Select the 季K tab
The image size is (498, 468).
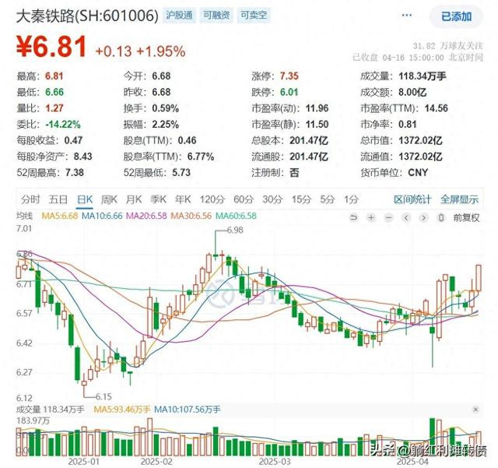pos(158,199)
